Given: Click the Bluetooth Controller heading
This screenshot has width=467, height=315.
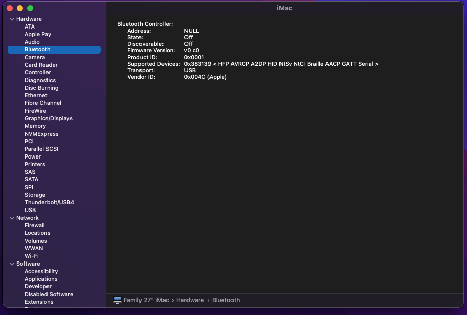Looking at the screenshot, I should pos(145,24).
